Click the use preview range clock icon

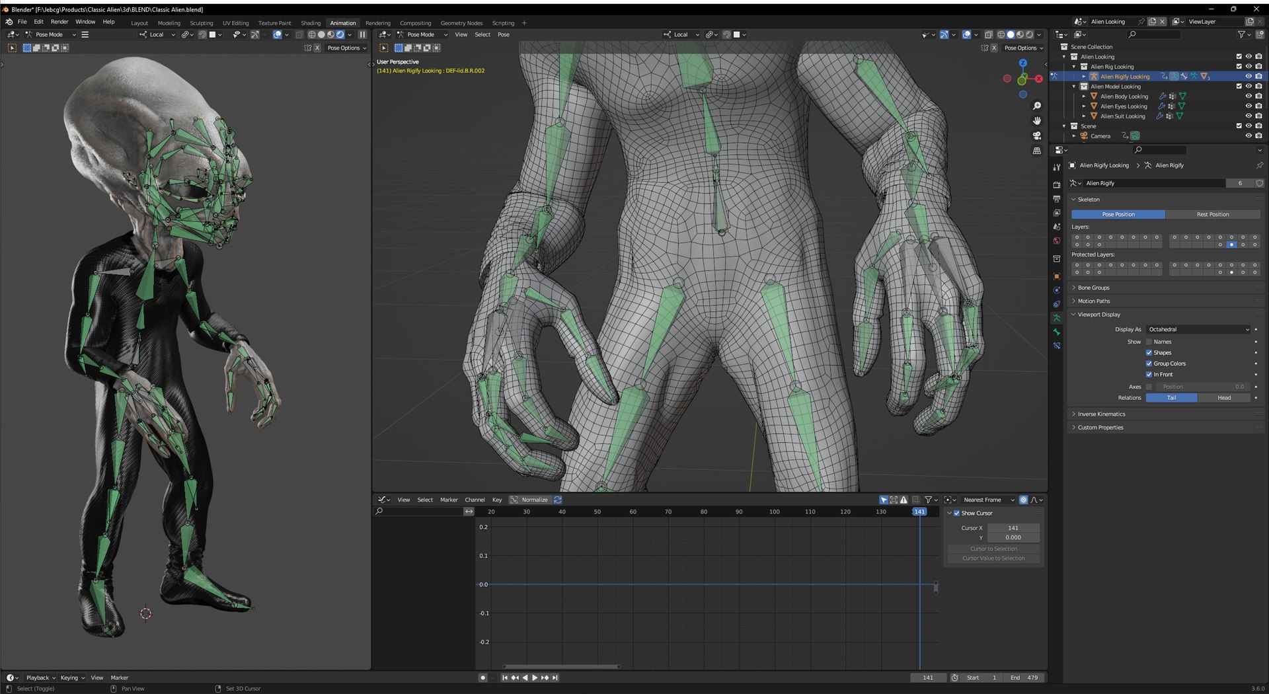954,677
